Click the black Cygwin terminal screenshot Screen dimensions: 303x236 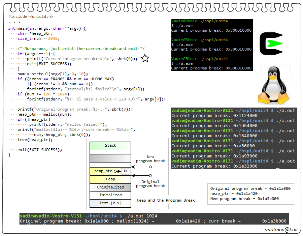tap(212, 45)
